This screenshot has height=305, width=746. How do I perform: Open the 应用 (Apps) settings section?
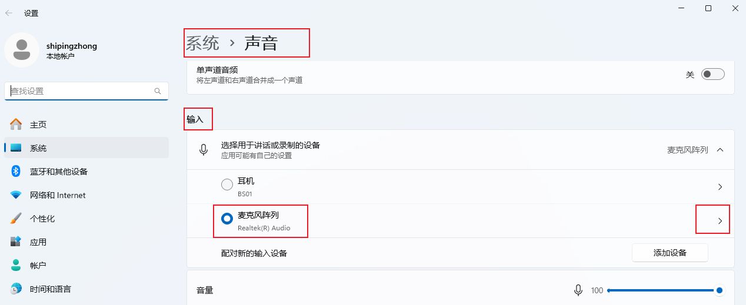(x=38, y=242)
